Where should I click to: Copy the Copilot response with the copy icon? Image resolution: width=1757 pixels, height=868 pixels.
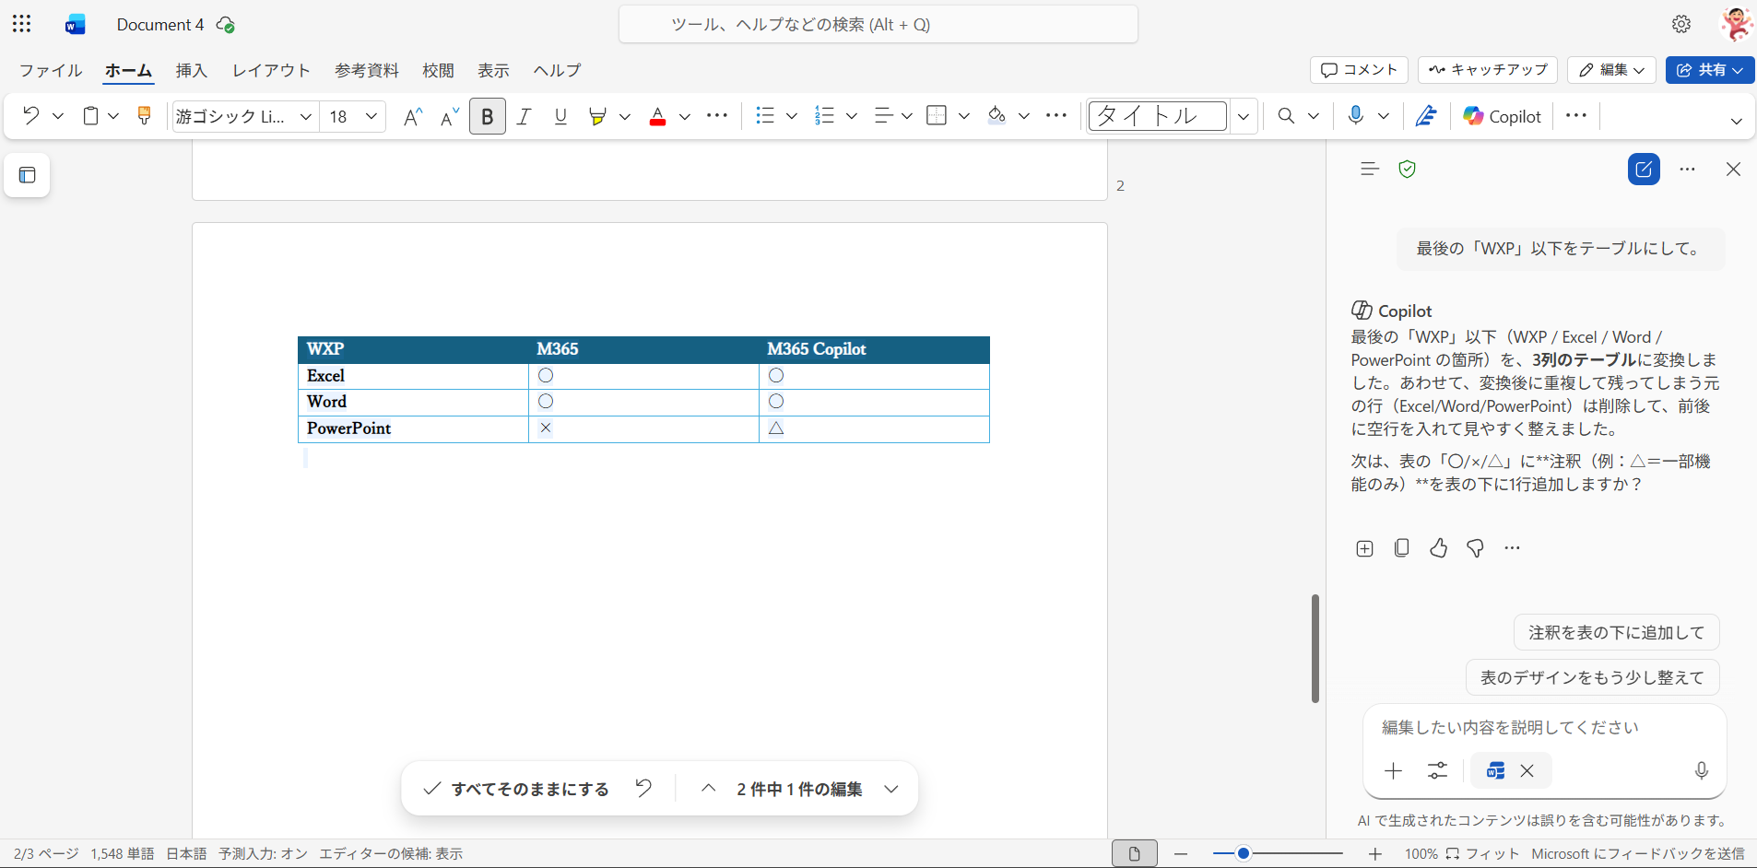(x=1401, y=548)
